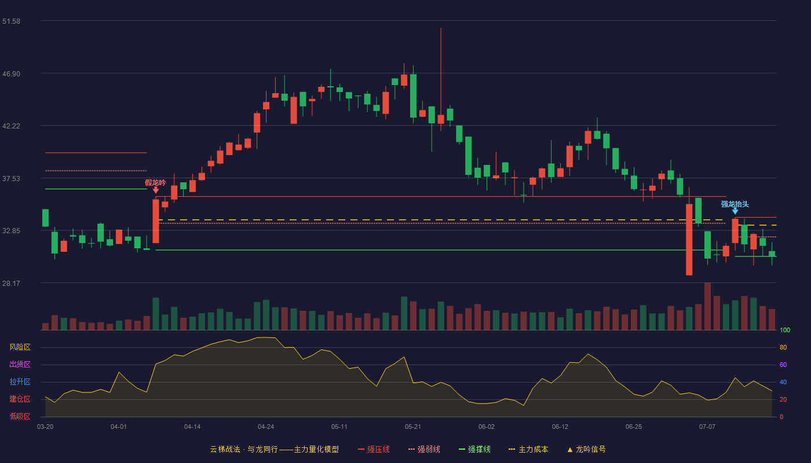
Task: Click the 05-11 date axis label
Action: (x=339, y=427)
